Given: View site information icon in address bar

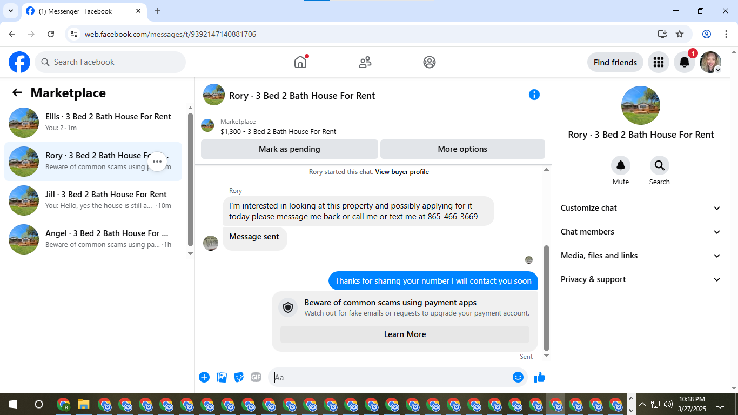Looking at the screenshot, I should [75, 34].
